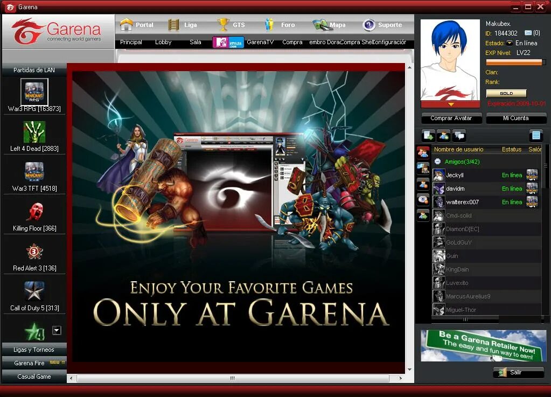This screenshot has height=397, width=551.
Task: Open the Be a Garena Retailer banner
Action: (x=484, y=346)
